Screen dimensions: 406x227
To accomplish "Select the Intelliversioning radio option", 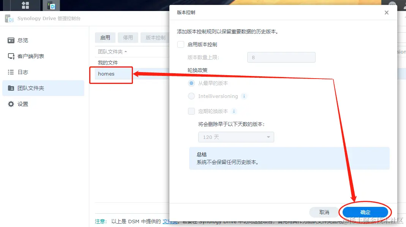I will [191, 96].
